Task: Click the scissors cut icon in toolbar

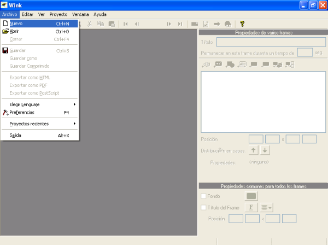Action: 90,24
